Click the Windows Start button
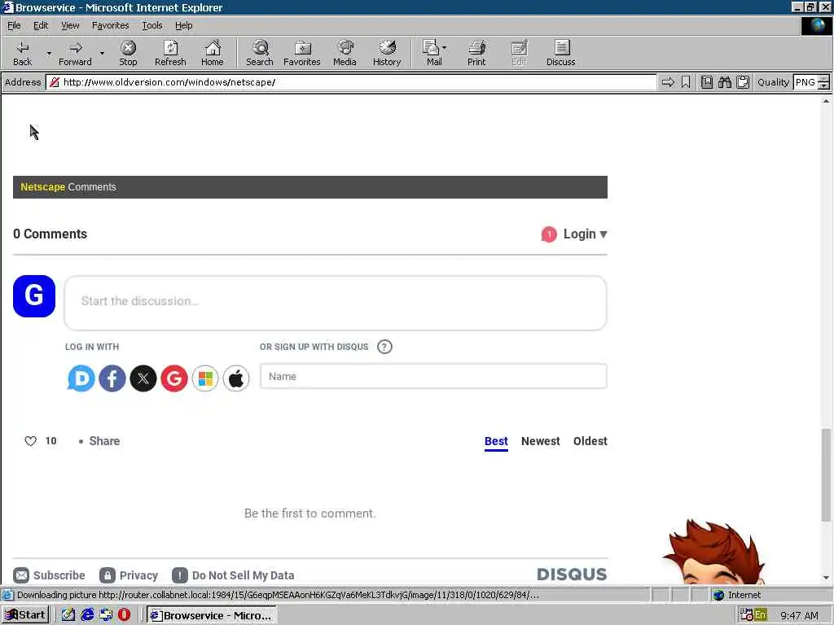This screenshot has width=834, height=625. [25, 615]
